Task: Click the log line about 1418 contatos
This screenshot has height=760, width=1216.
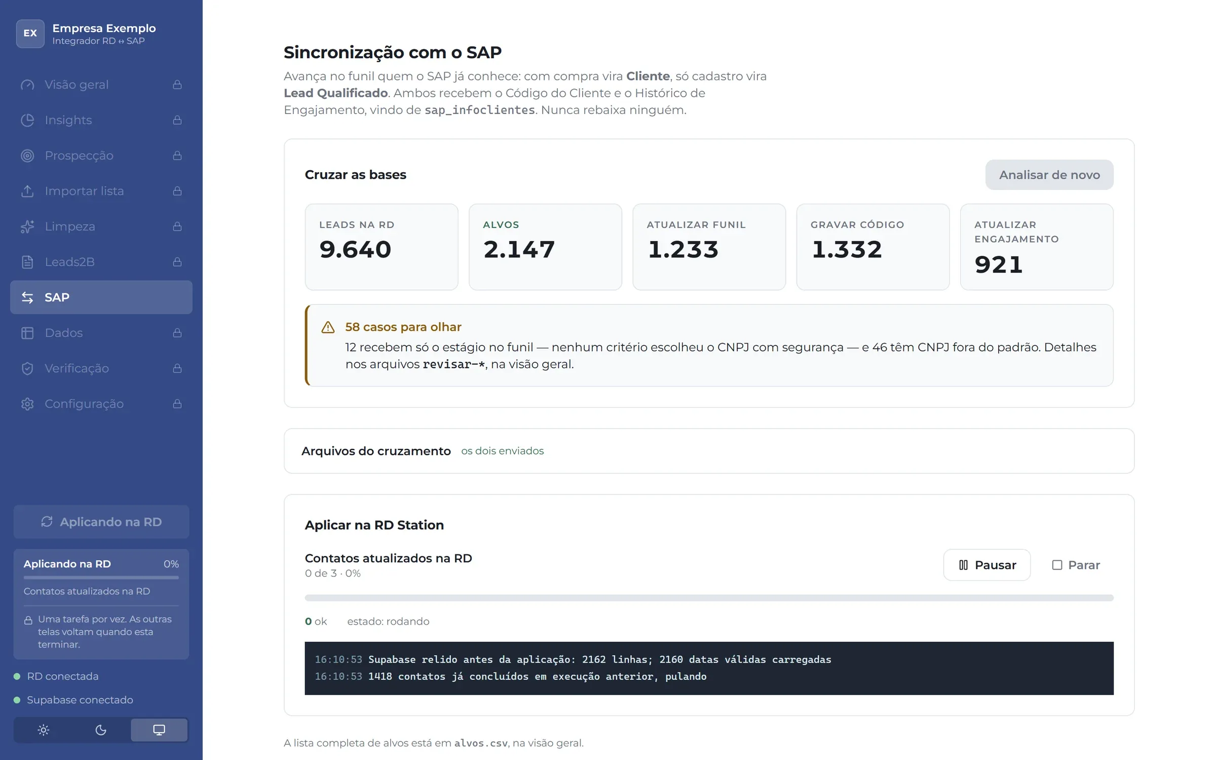Action: click(511, 677)
